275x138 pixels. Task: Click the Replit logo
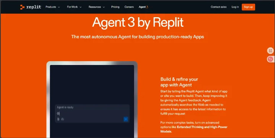pyautogui.click(x=31, y=7)
